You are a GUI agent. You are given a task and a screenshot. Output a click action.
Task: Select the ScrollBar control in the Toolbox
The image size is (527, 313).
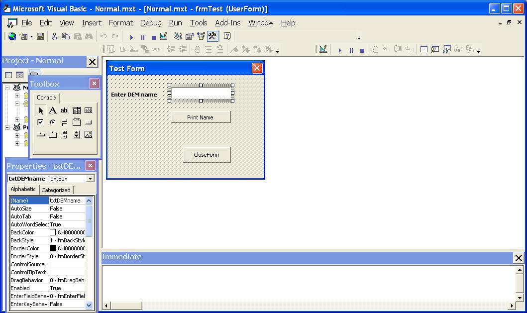pos(64,134)
